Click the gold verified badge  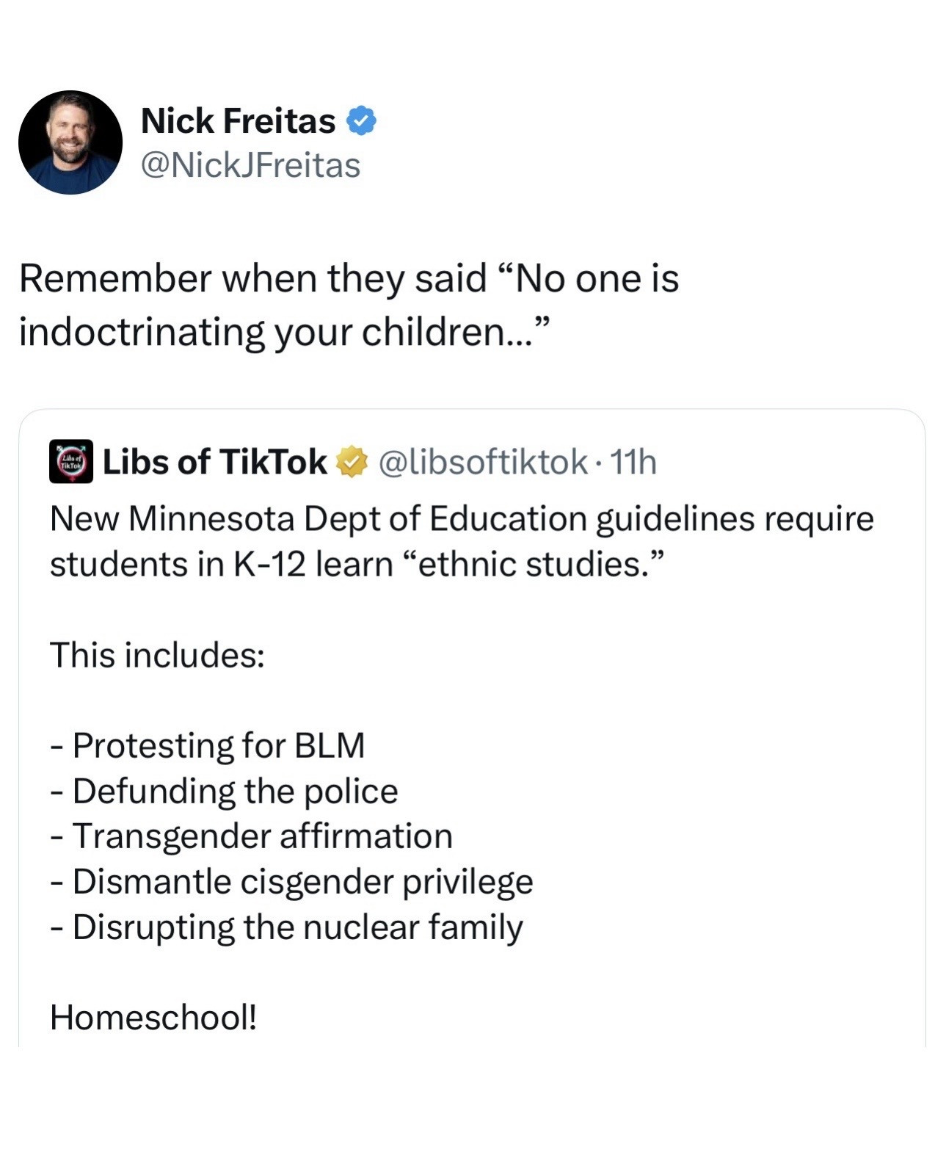(x=352, y=462)
